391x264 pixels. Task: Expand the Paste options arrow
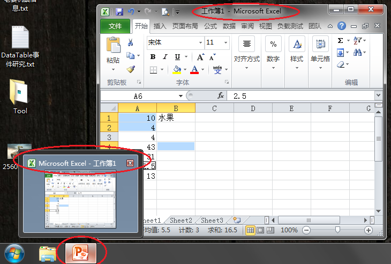pyautogui.click(x=113, y=69)
